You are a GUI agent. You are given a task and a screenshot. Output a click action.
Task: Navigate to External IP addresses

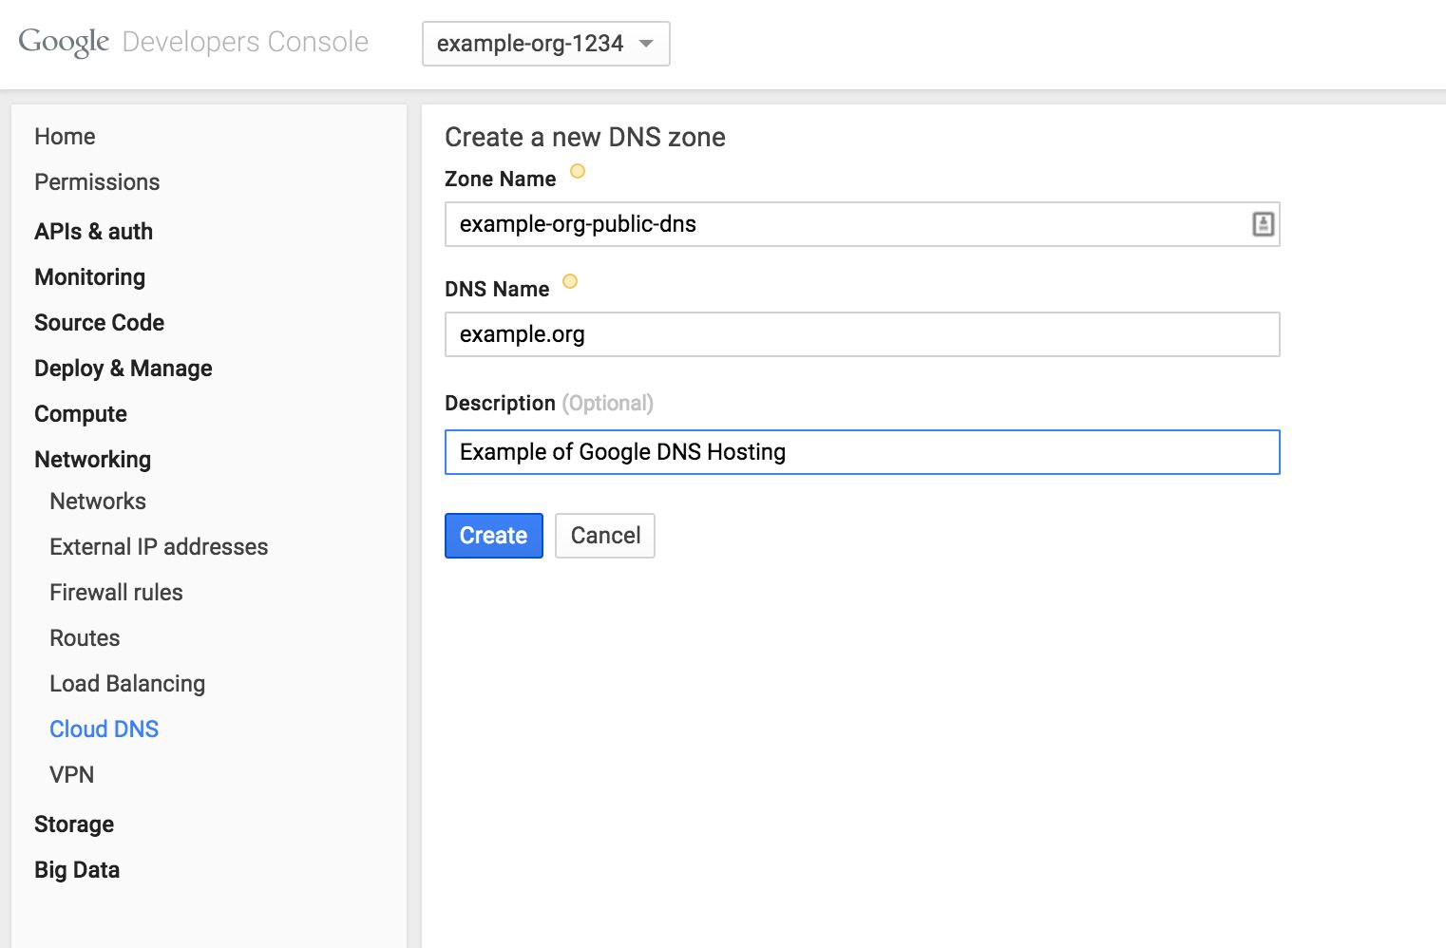[x=158, y=546]
